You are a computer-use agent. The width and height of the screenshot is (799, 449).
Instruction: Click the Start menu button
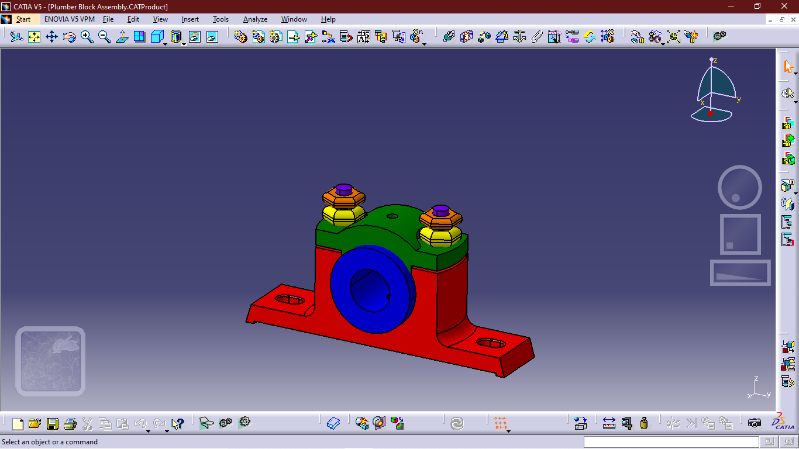click(23, 19)
